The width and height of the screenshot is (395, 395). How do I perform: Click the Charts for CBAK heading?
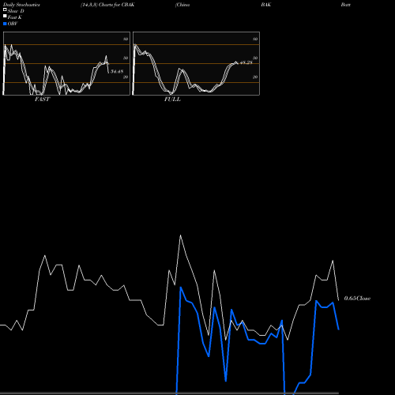click(x=117, y=5)
